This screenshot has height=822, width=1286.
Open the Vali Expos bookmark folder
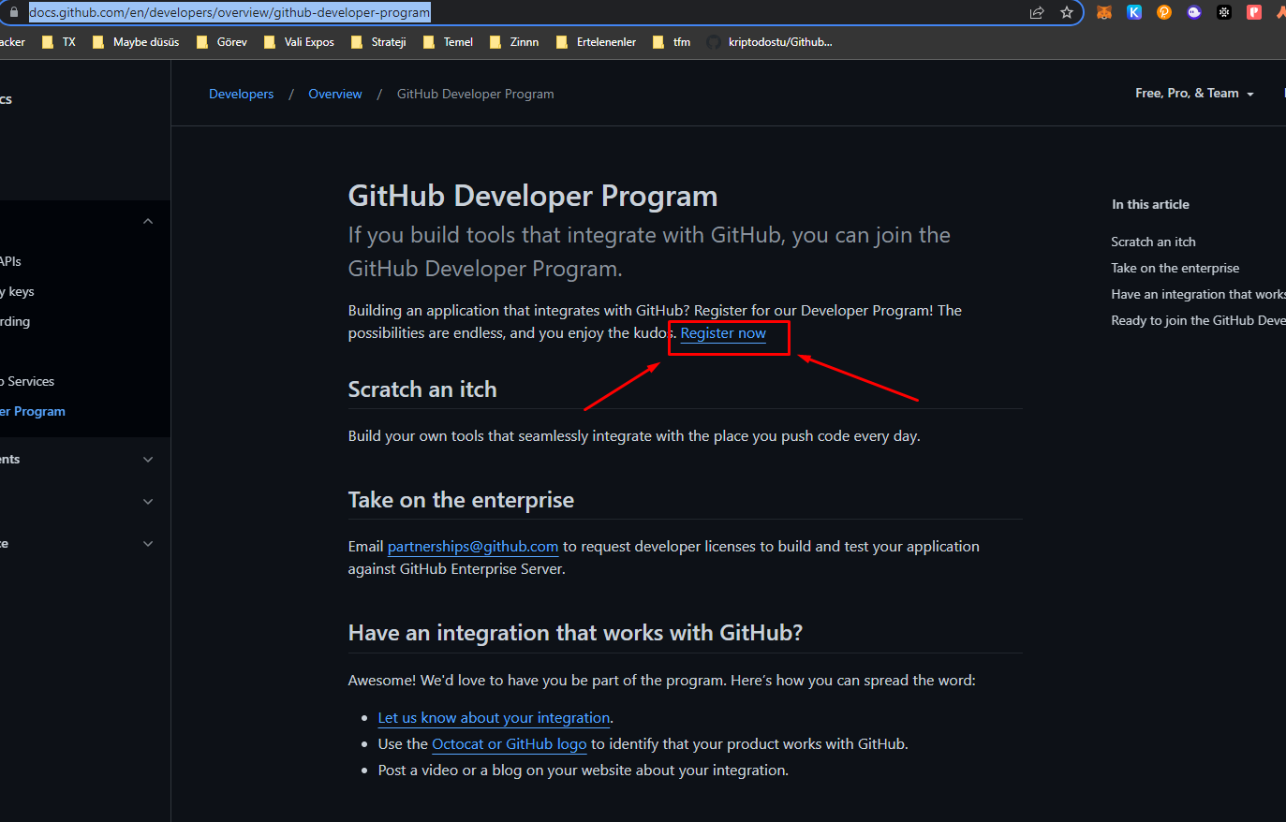coord(299,42)
